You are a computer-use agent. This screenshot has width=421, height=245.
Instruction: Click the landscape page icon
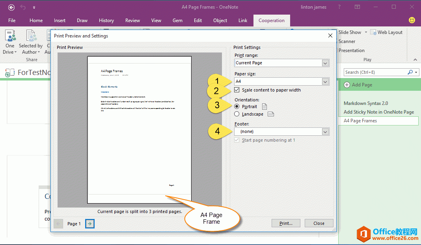click(x=271, y=114)
